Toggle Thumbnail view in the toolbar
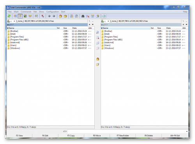The height and width of the screenshot is (144, 195). tap(25, 16)
